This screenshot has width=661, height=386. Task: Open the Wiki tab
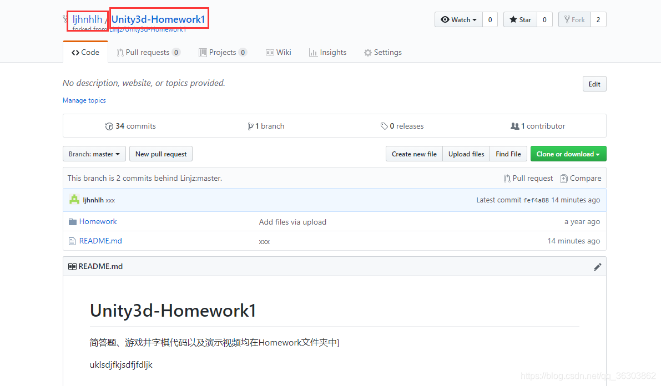278,52
